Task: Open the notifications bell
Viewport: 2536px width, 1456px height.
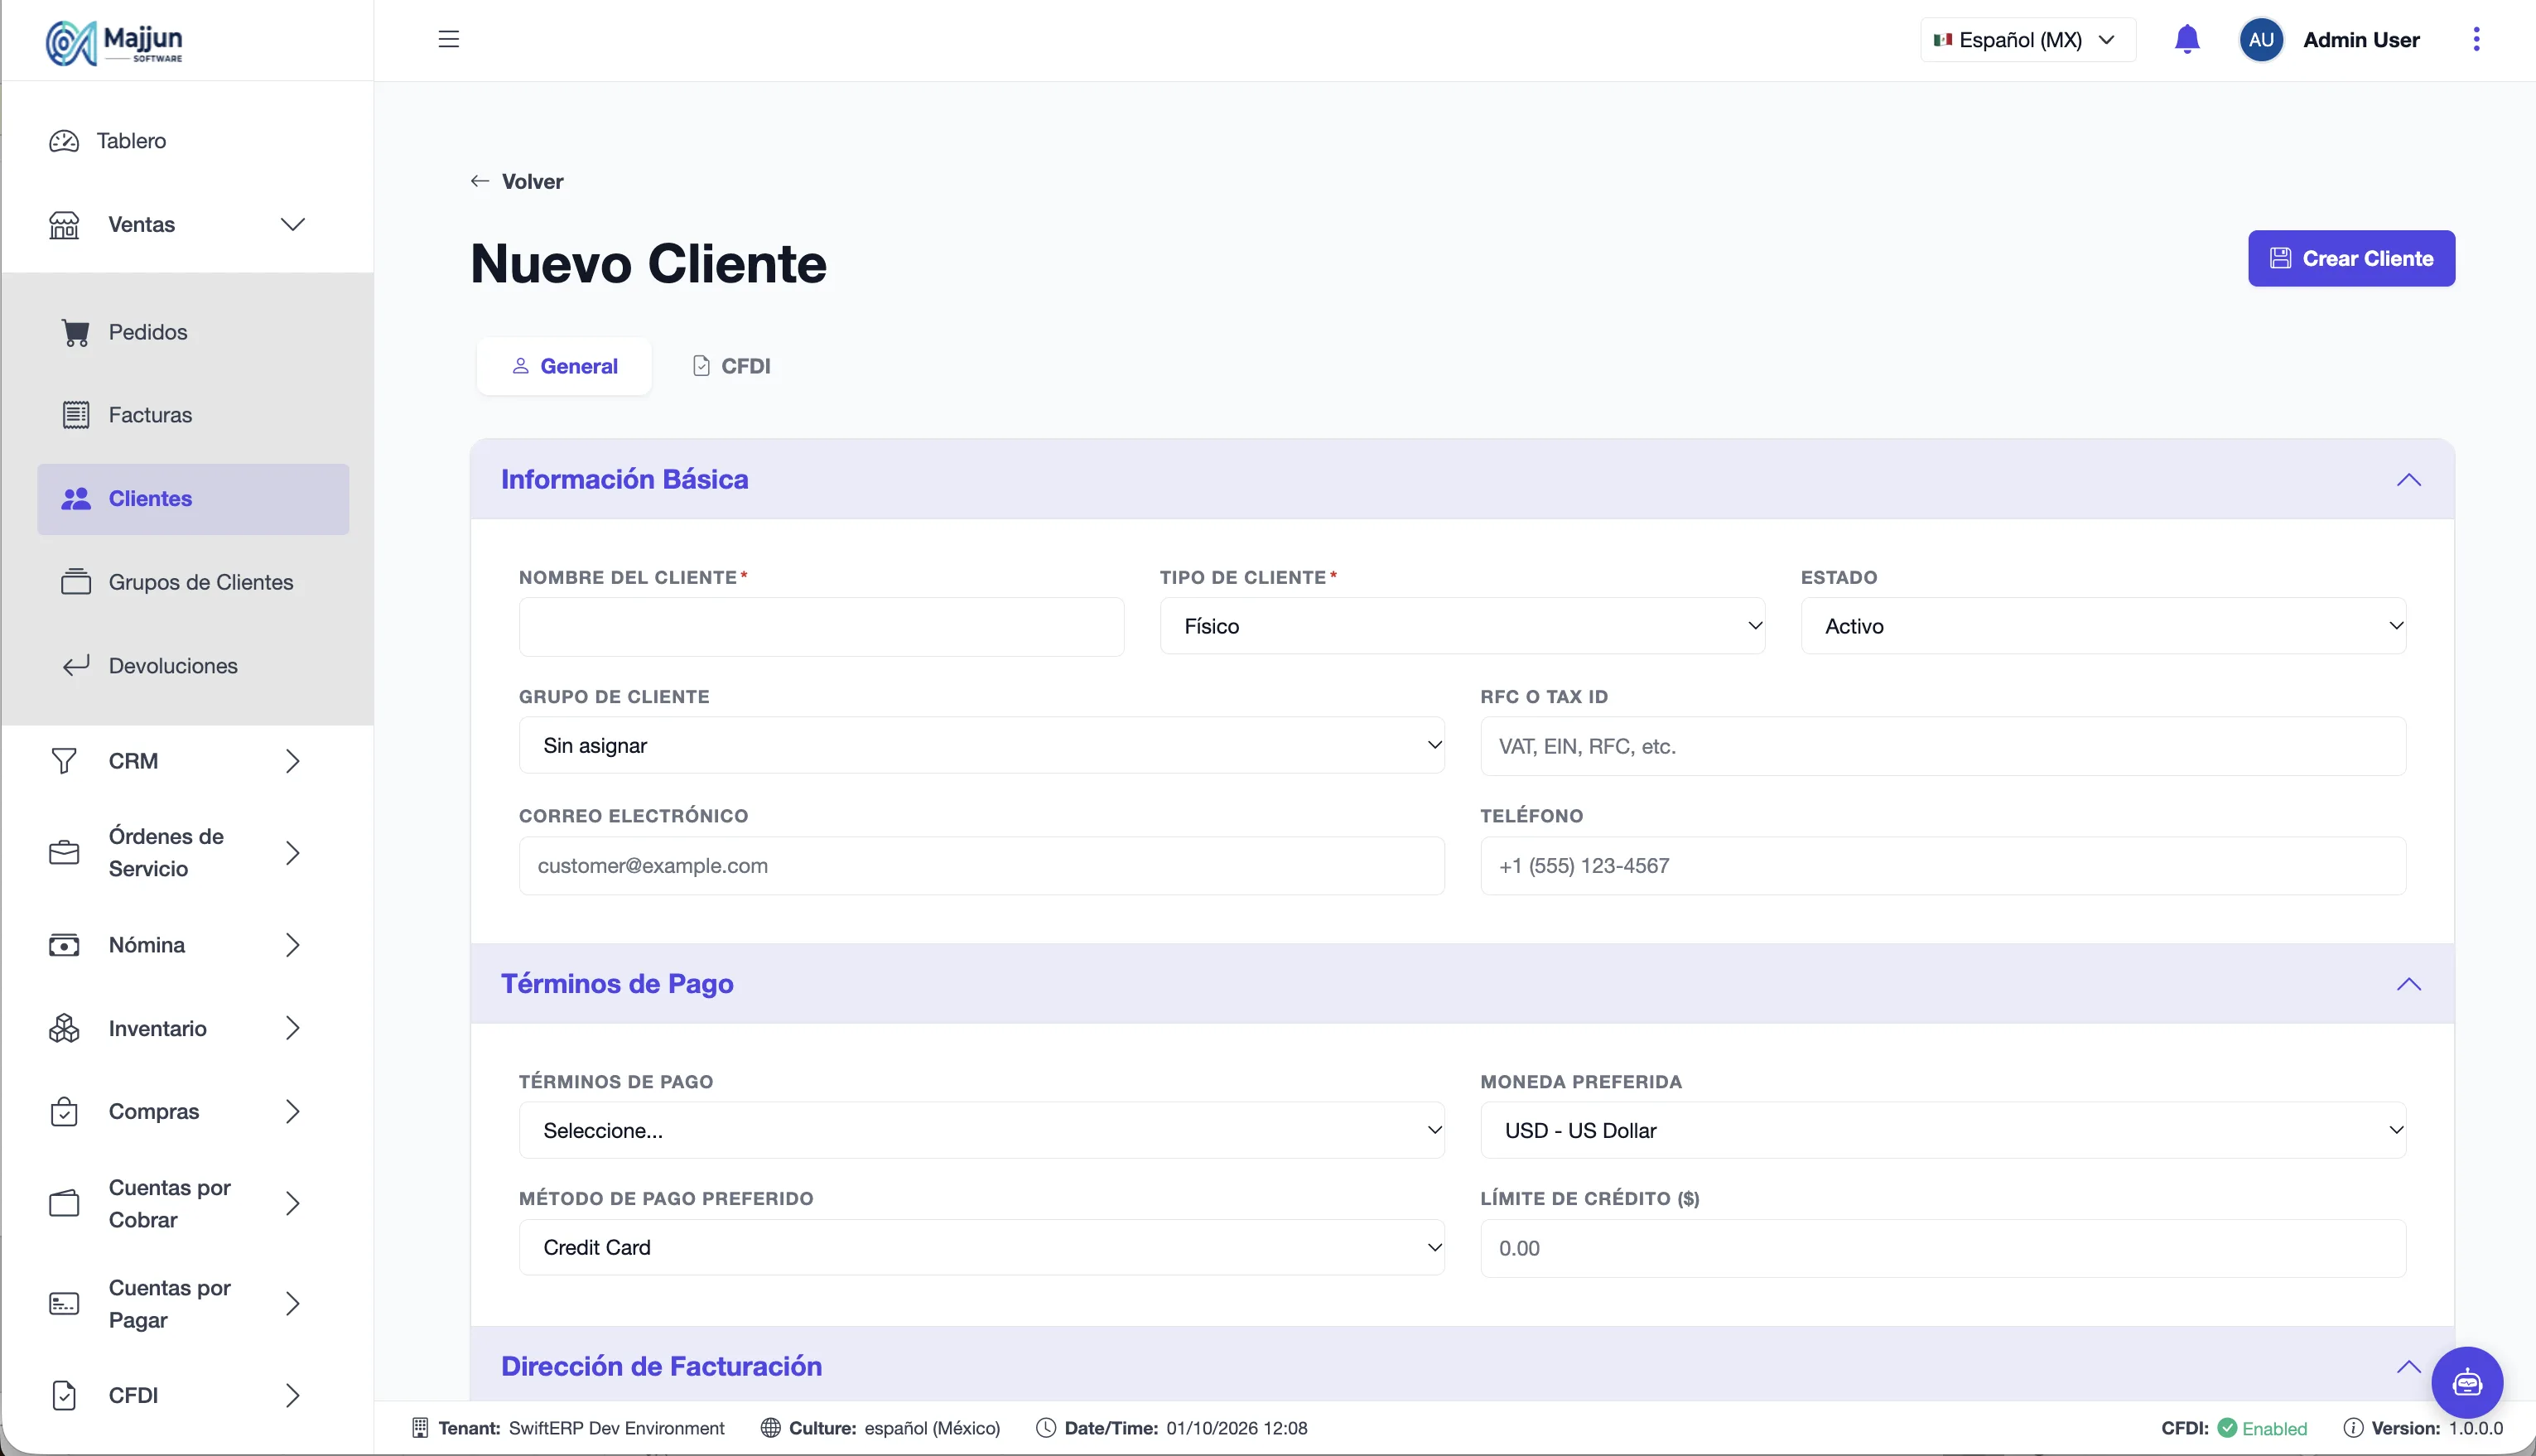Action: pos(2187,39)
